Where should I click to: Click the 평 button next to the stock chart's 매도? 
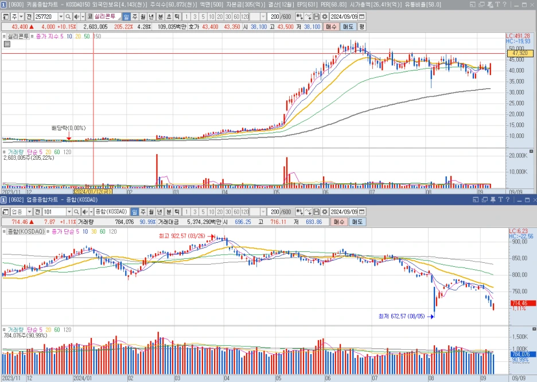361,27
